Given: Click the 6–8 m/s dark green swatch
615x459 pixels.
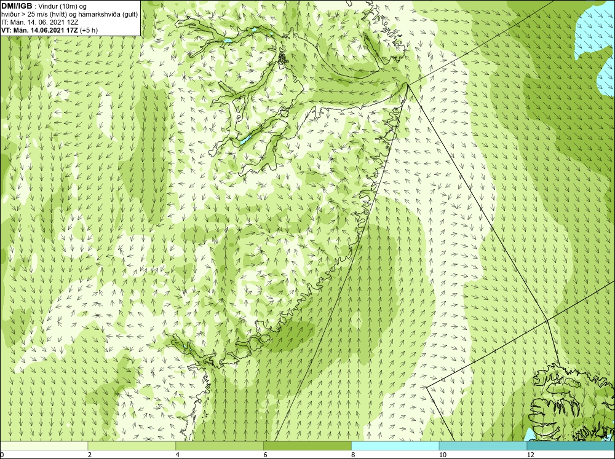Looking at the screenshot, I should click(x=307, y=446).
